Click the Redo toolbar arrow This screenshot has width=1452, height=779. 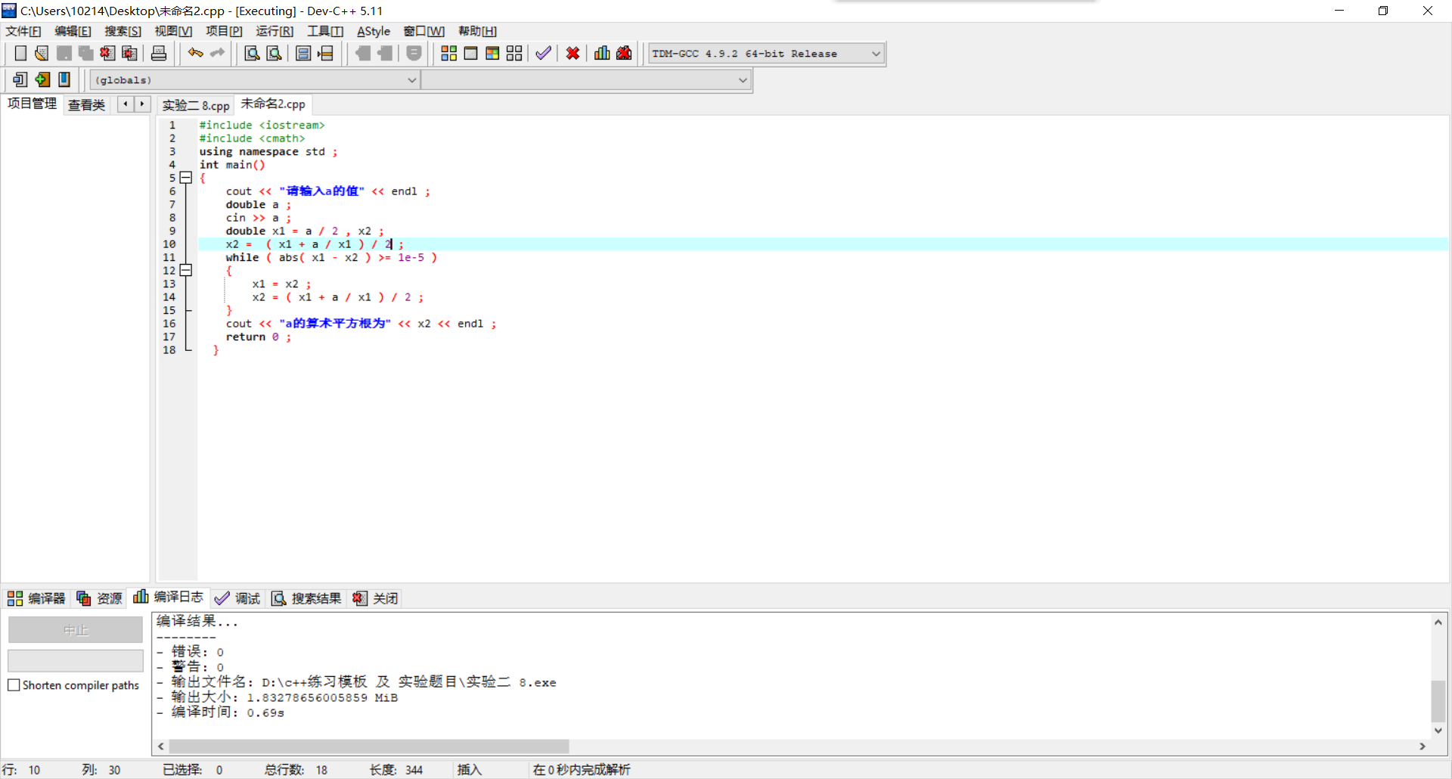(218, 53)
